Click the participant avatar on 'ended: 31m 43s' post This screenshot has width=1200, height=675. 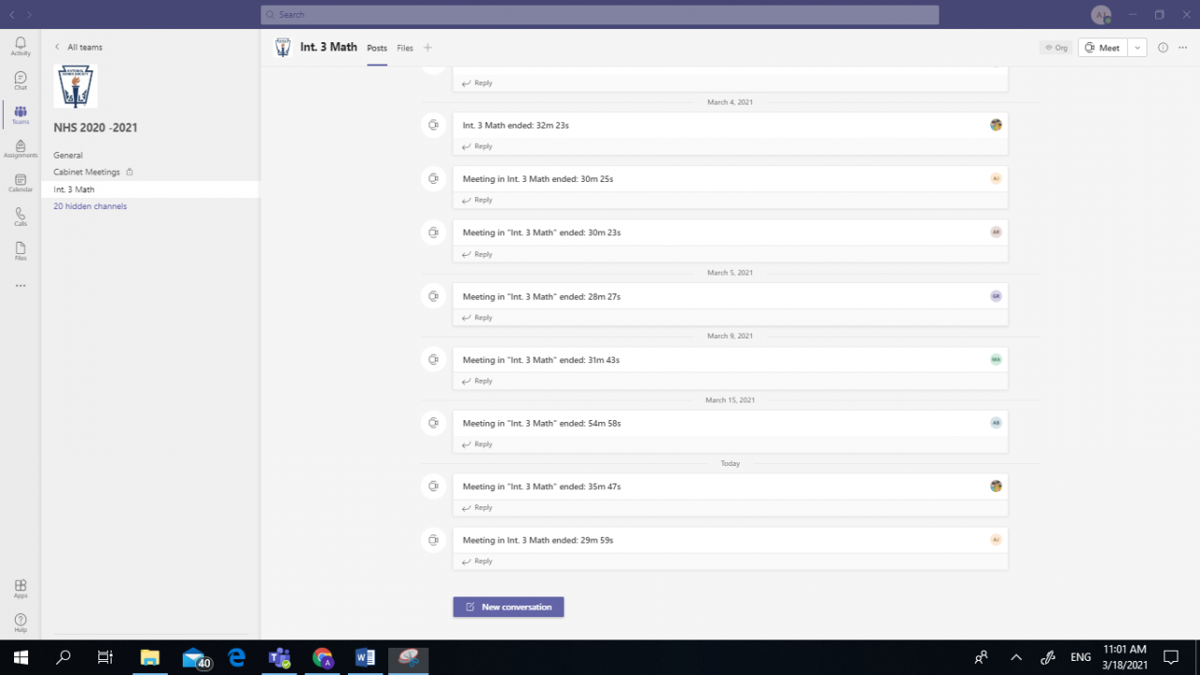tap(996, 359)
